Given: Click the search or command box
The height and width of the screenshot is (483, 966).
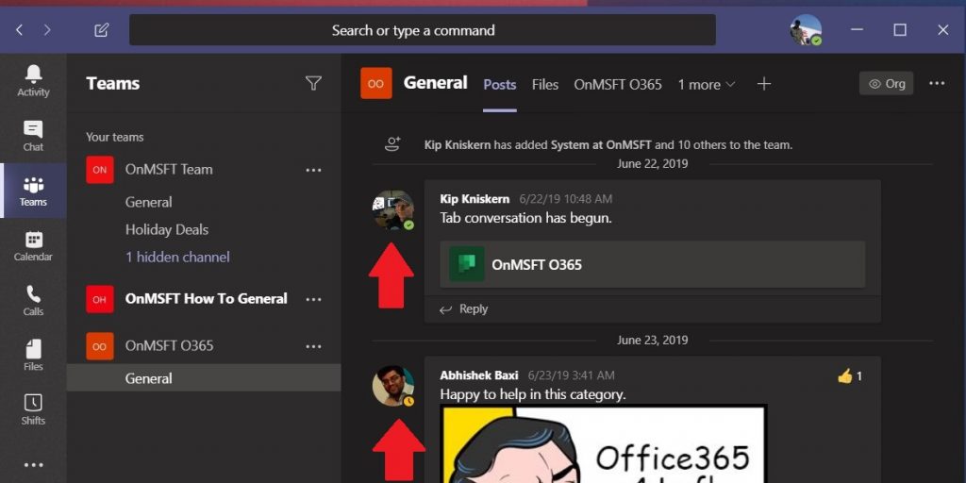Looking at the screenshot, I should pos(423,29).
